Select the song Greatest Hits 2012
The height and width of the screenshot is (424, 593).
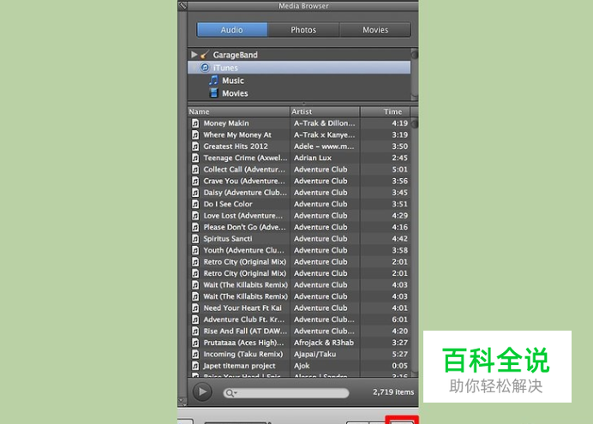[236, 146]
